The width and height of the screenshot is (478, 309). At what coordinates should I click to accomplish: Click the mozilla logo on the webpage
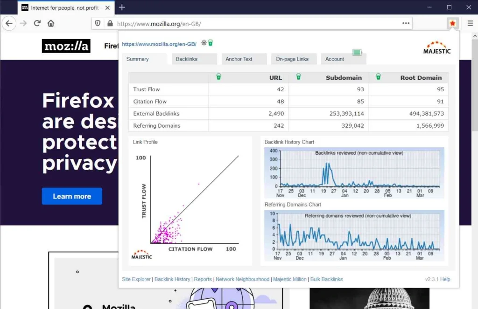pos(66,46)
